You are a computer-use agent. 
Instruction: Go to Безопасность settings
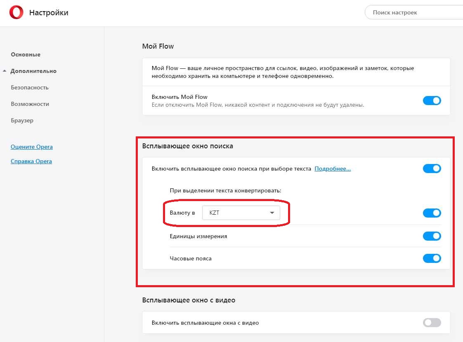point(30,87)
